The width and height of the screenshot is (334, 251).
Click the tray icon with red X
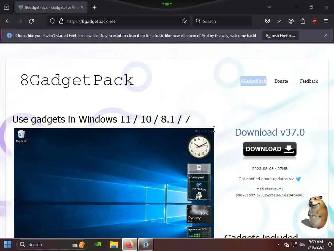[x=286, y=244]
